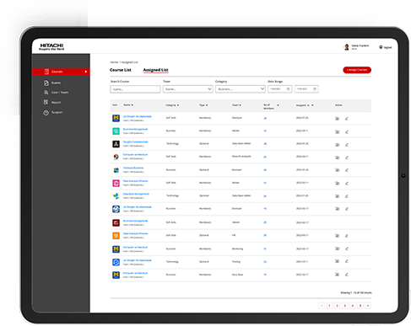This screenshot has width=411, height=326.
Task: Edit UX Design Fundamentals Testing row pencil
Action: click(347, 261)
